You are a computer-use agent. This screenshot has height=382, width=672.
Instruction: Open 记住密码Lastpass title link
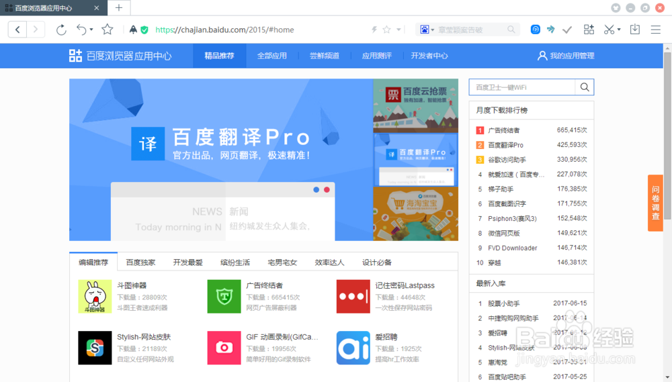tap(405, 285)
